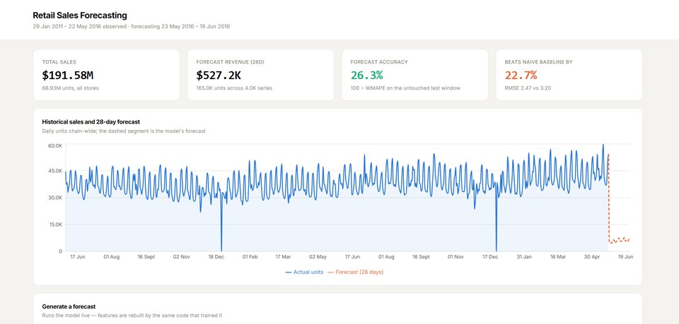
Task: Click the 02 Nov x-axis label
Action: point(182,257)
